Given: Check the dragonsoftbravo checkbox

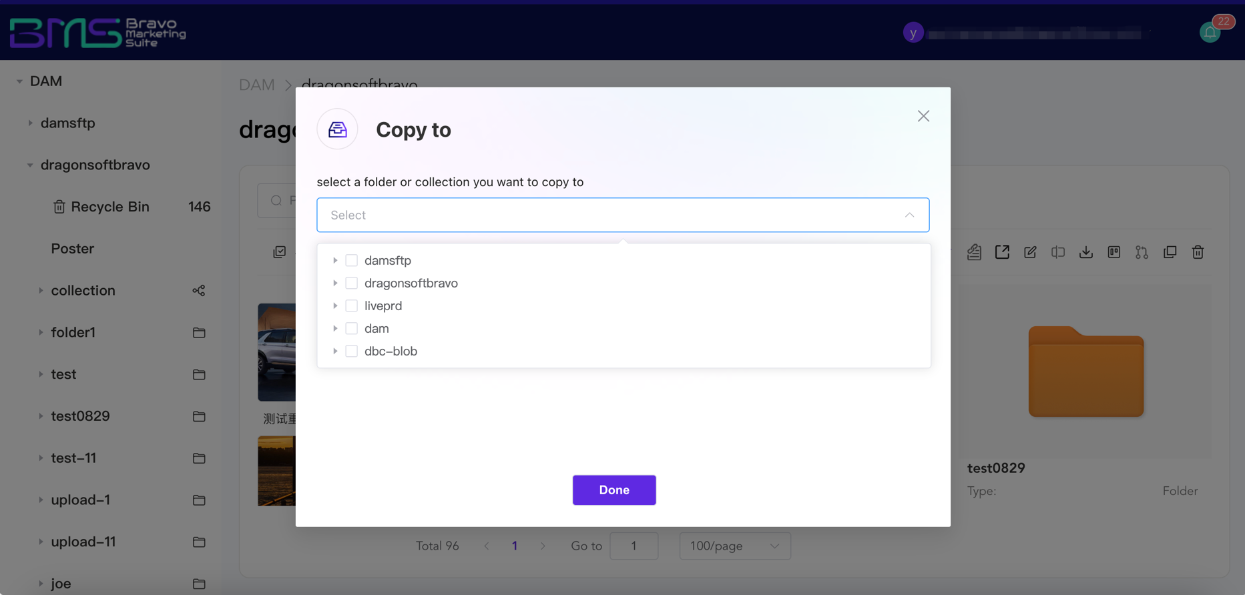Looking at the screenshot, I should click(x=351, y=283).
